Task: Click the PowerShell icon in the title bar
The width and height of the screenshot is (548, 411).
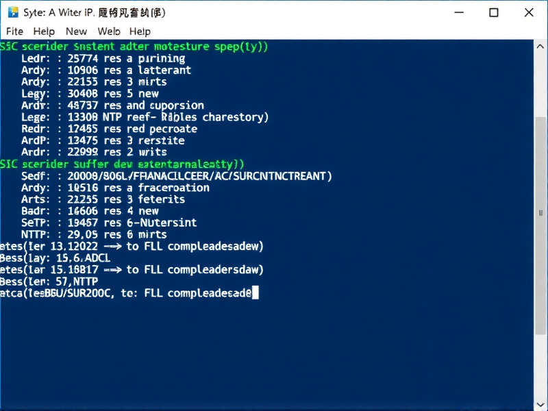Action: pos(12,12)
